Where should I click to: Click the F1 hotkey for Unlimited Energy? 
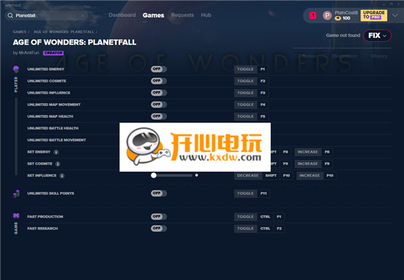click(x=263, y=69)
